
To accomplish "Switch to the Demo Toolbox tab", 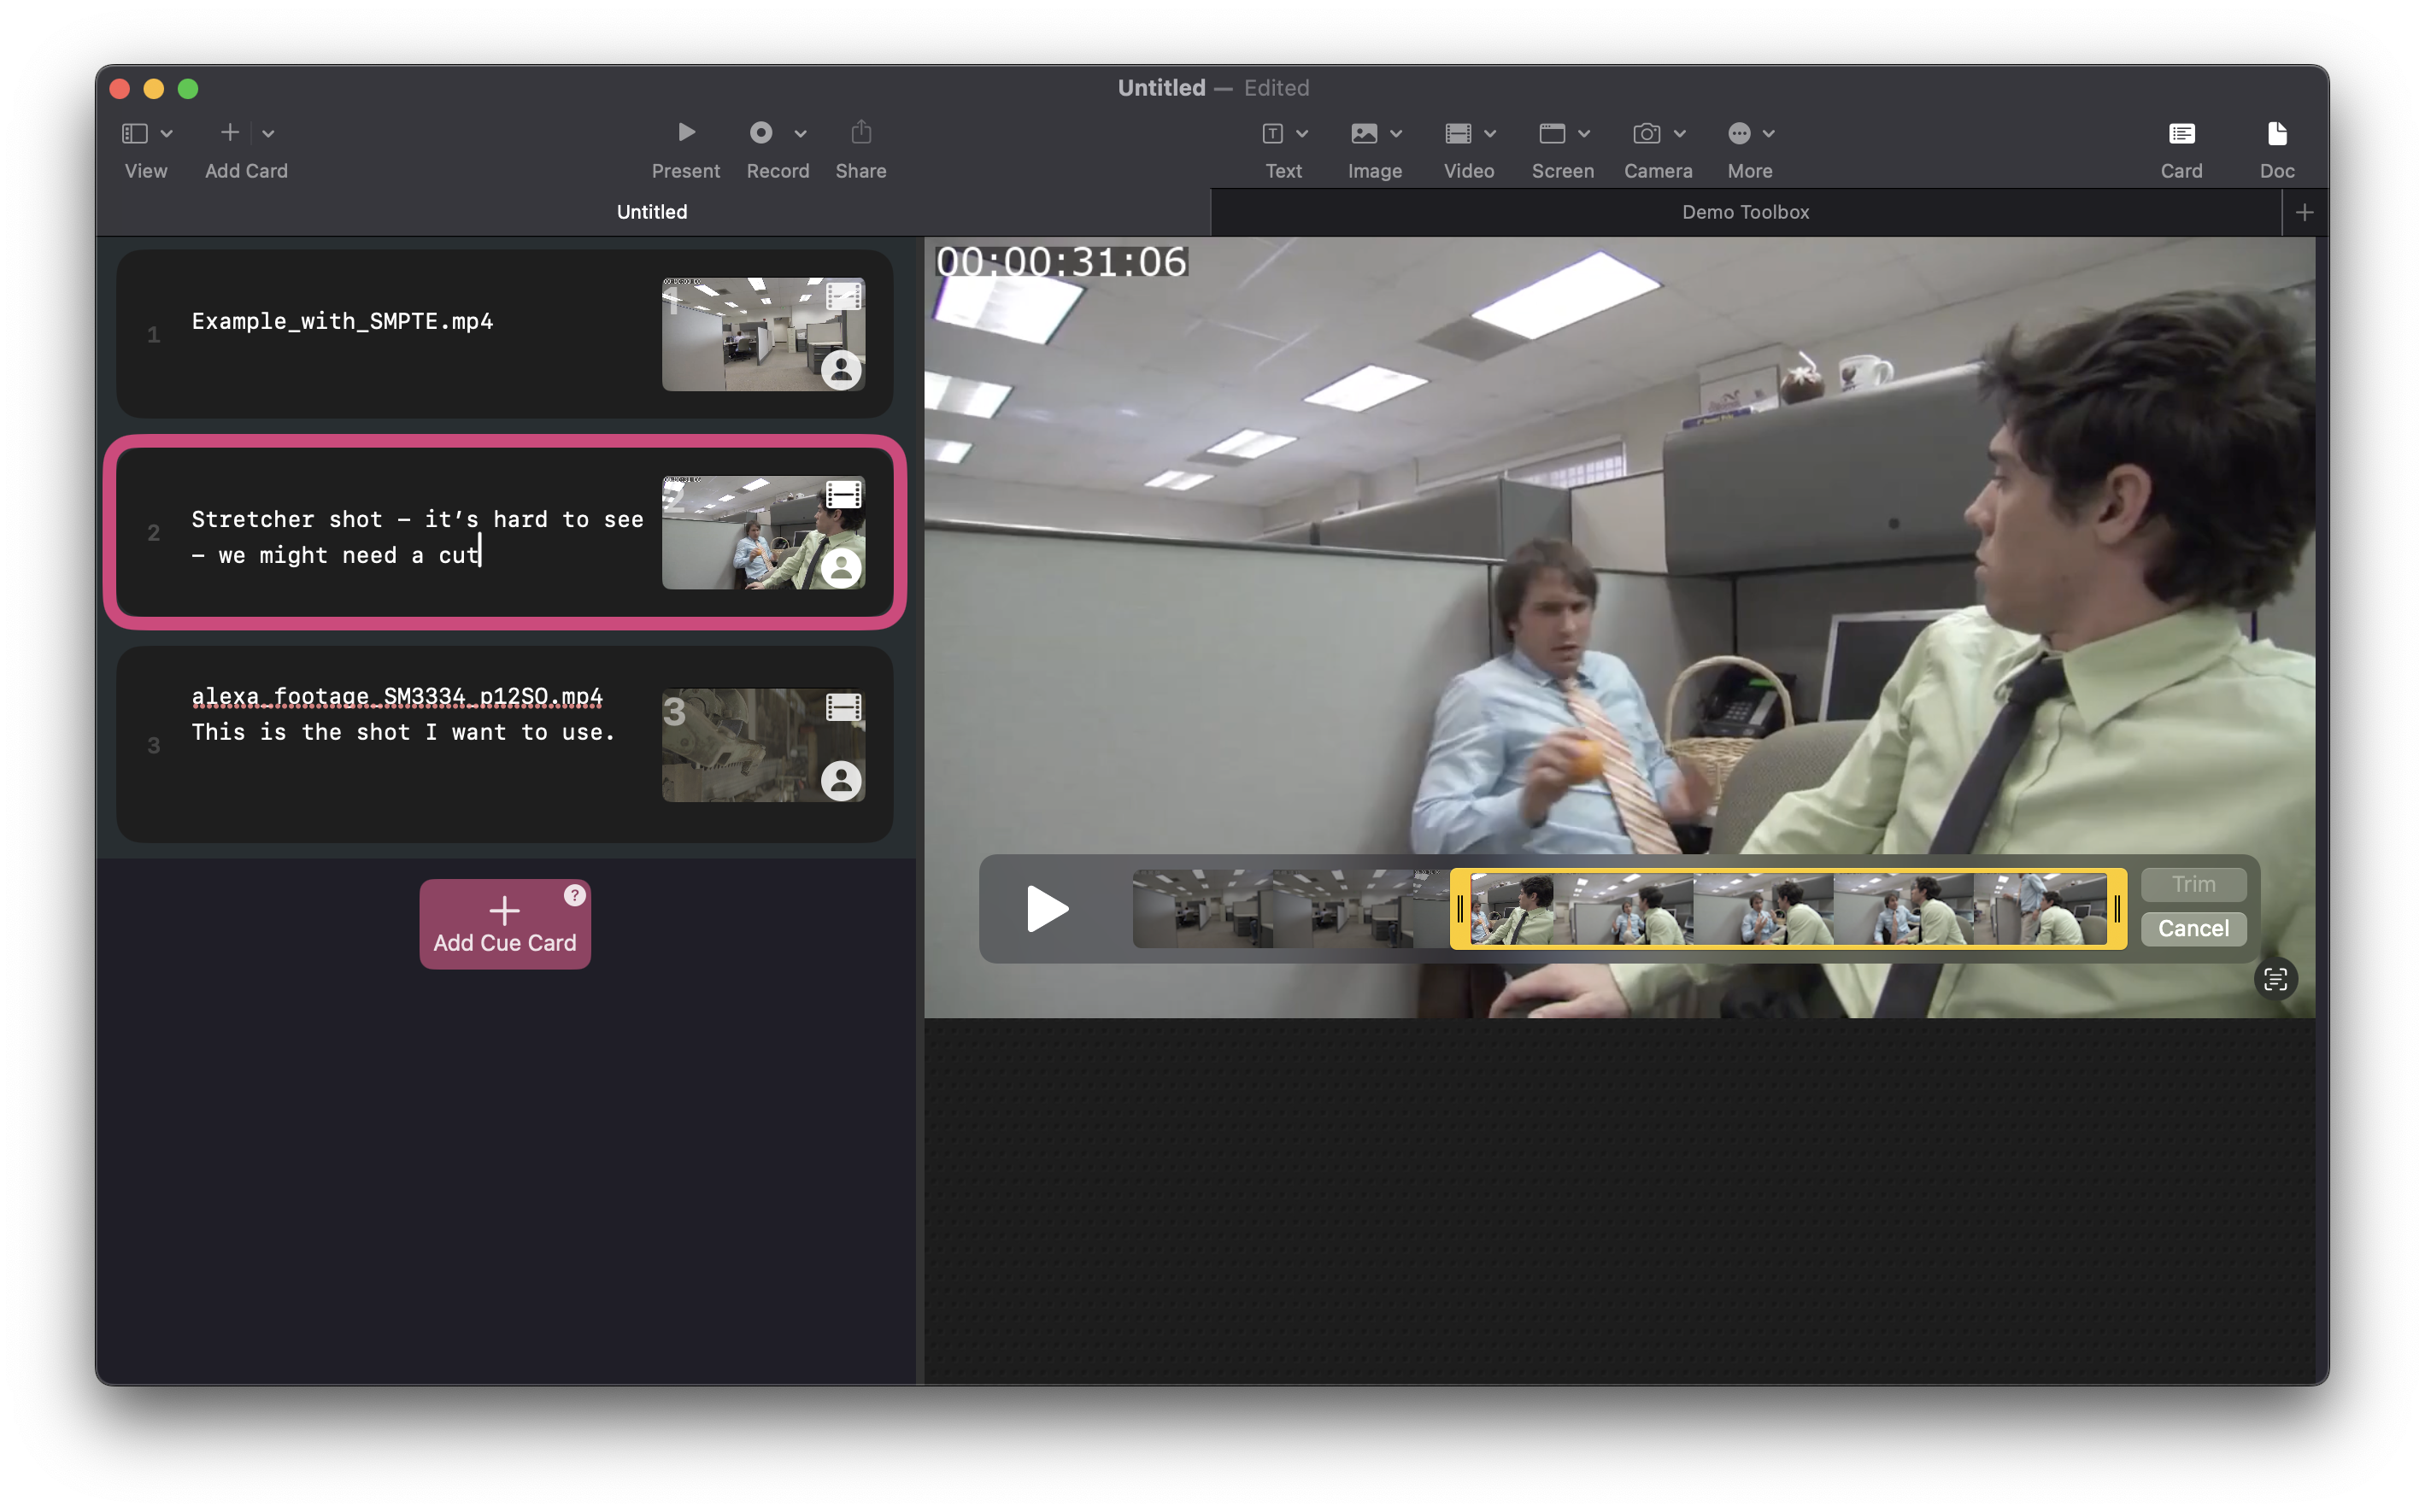I will click(1745, 212).
